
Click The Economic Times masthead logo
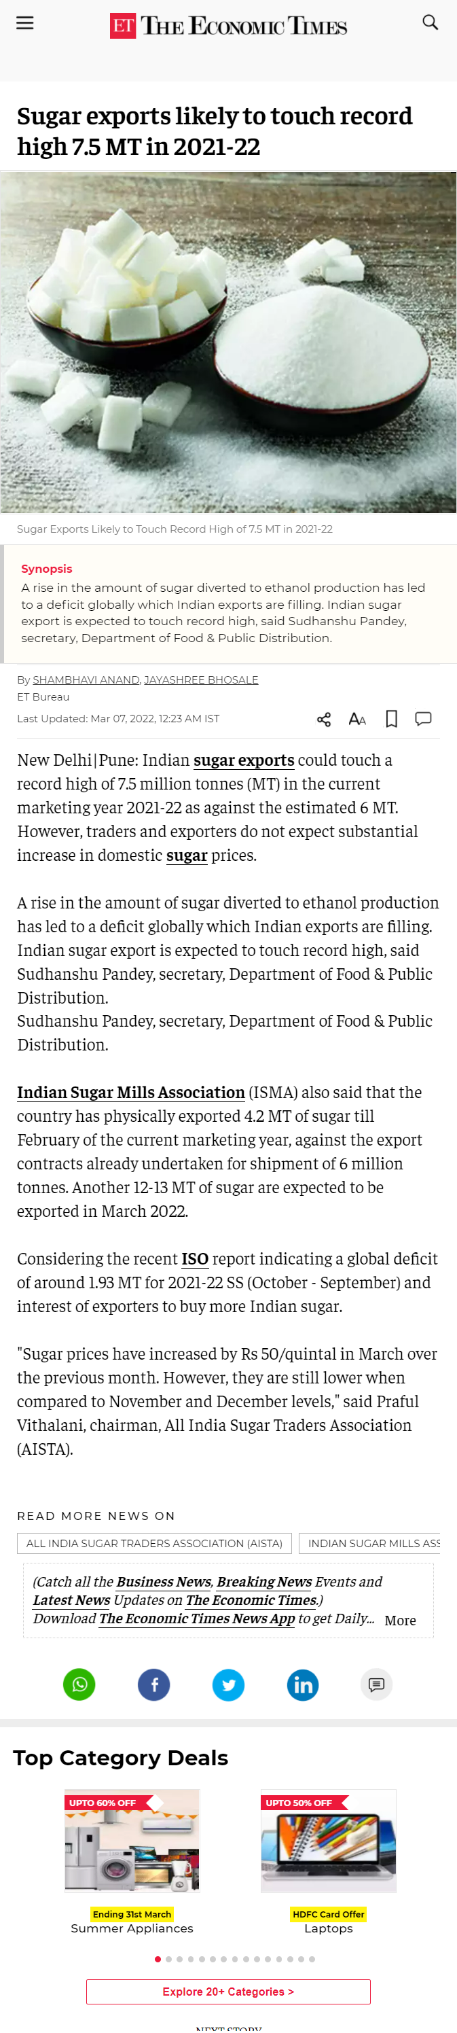229,25
